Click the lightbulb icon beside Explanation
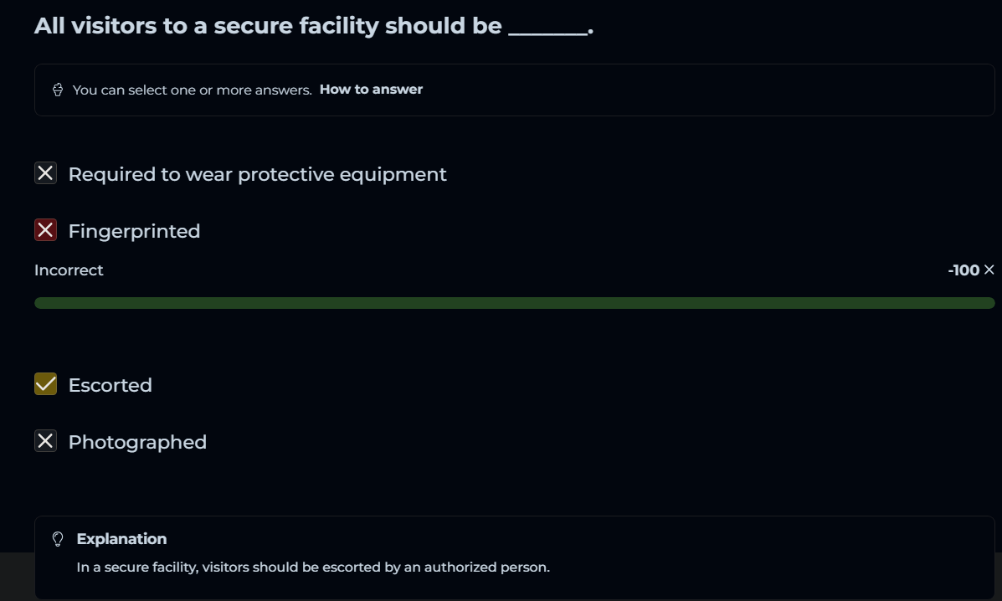This screenshot has height=601, width=1002. point(58,539)
